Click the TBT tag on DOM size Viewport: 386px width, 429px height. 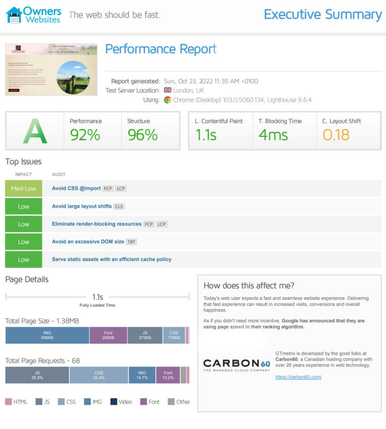[x=131, y=242]
